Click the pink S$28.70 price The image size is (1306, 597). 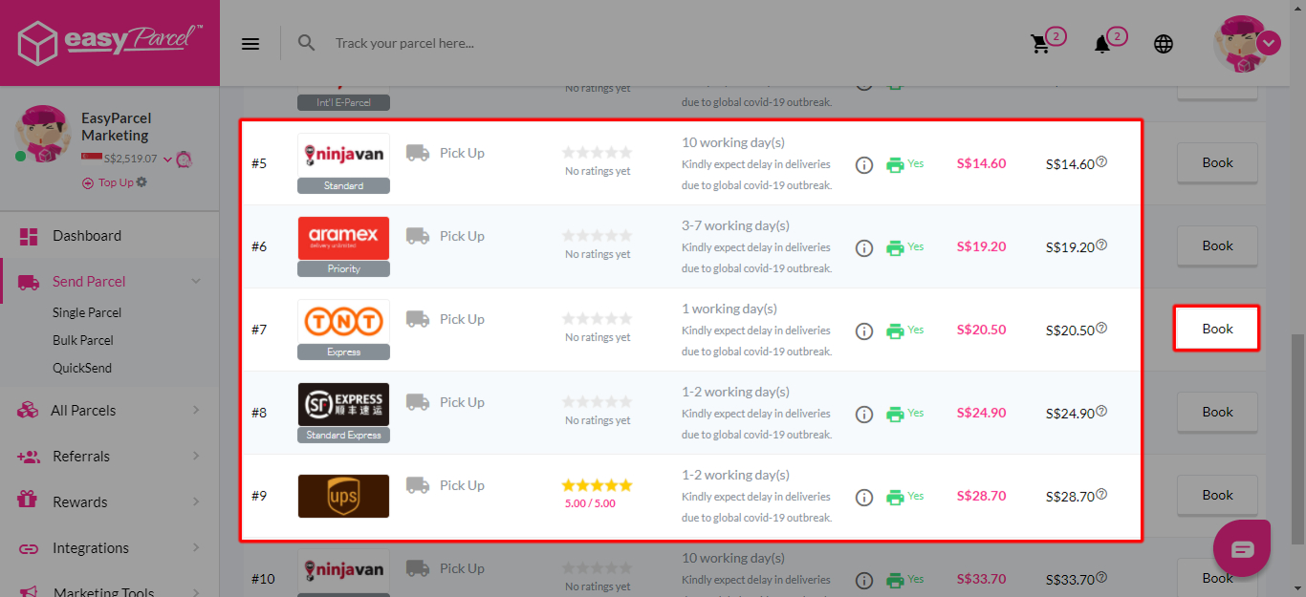(x=981, y=497)
